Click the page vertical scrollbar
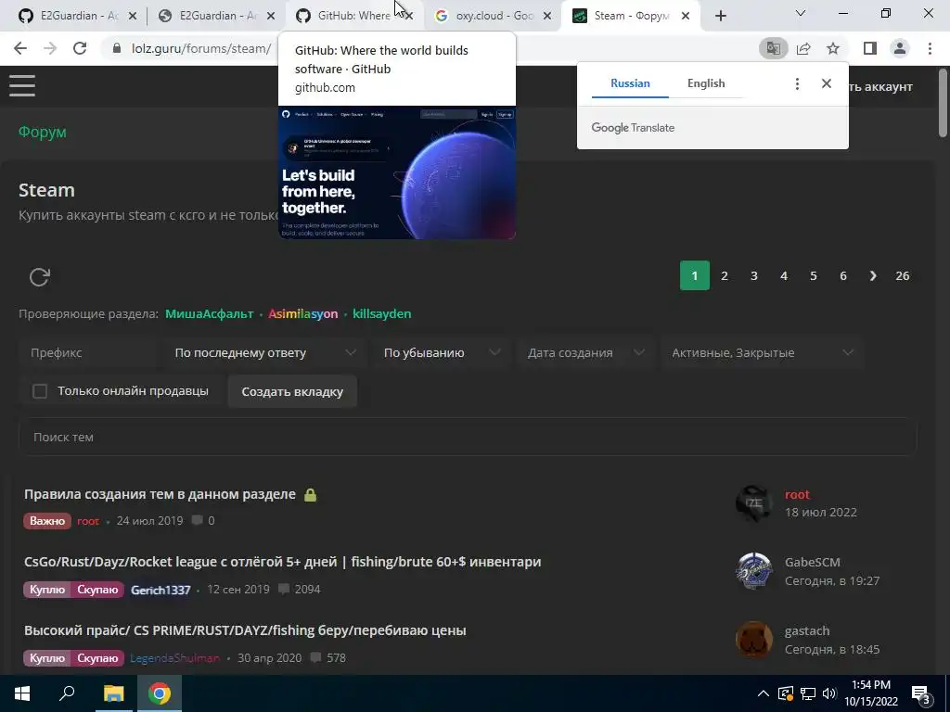 click(x=943, y=103)
